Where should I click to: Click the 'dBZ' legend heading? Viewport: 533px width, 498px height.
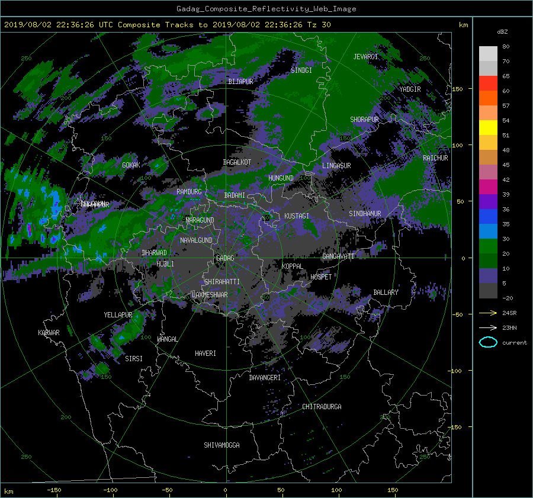click(x=502, y=32)
